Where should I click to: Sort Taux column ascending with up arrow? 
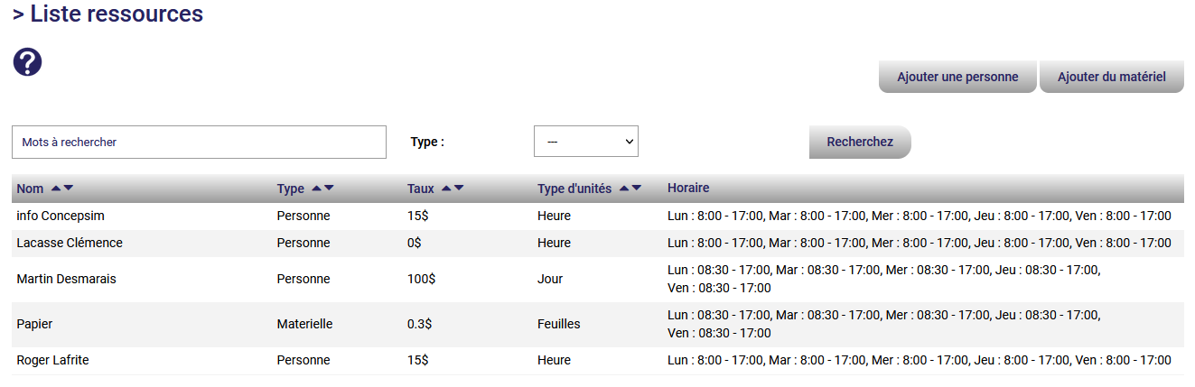point(446,189)
